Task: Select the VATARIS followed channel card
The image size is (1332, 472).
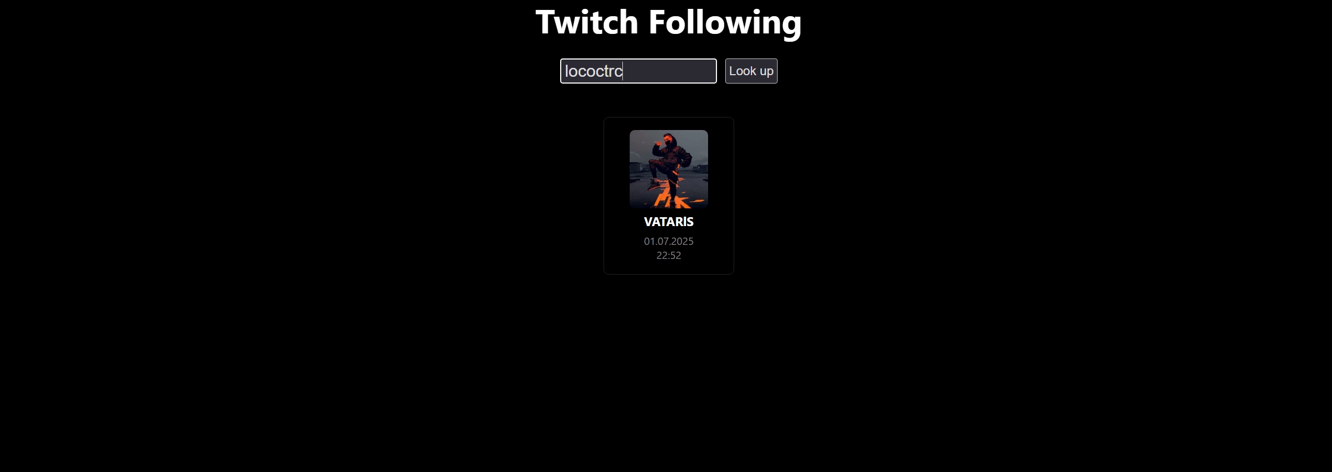Action: pyautogui.click(x=668, y=196)
